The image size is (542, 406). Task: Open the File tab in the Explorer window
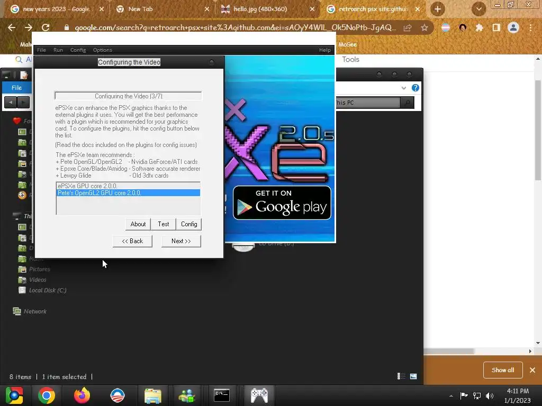[16, 88]
